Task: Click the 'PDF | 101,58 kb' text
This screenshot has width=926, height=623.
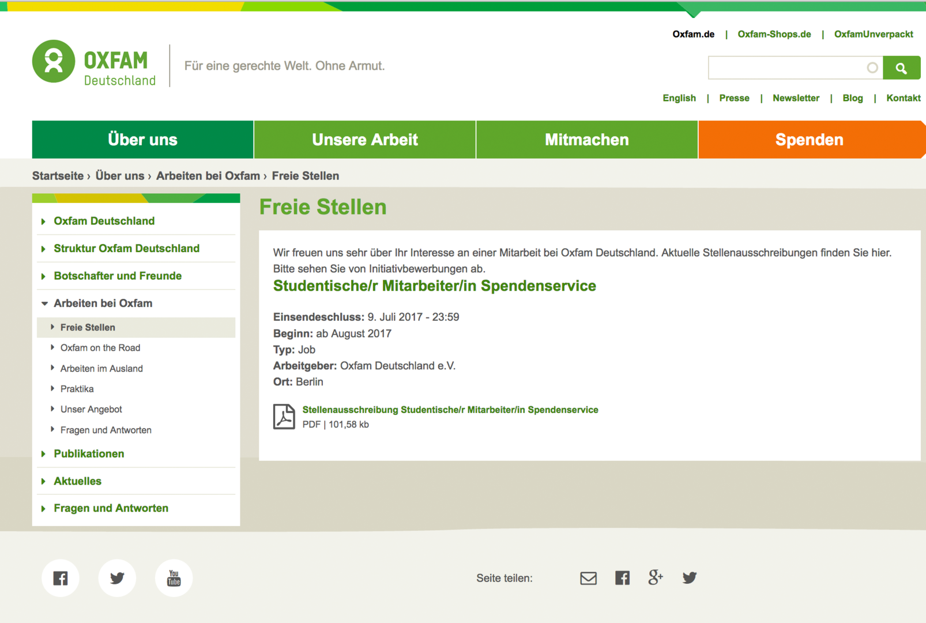Action: pos(336,425)
